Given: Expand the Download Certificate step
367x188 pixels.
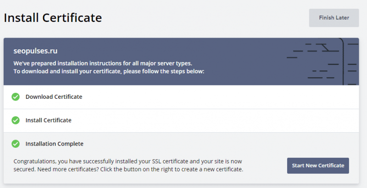Looking at the screenshot, I should pos(181,97).
